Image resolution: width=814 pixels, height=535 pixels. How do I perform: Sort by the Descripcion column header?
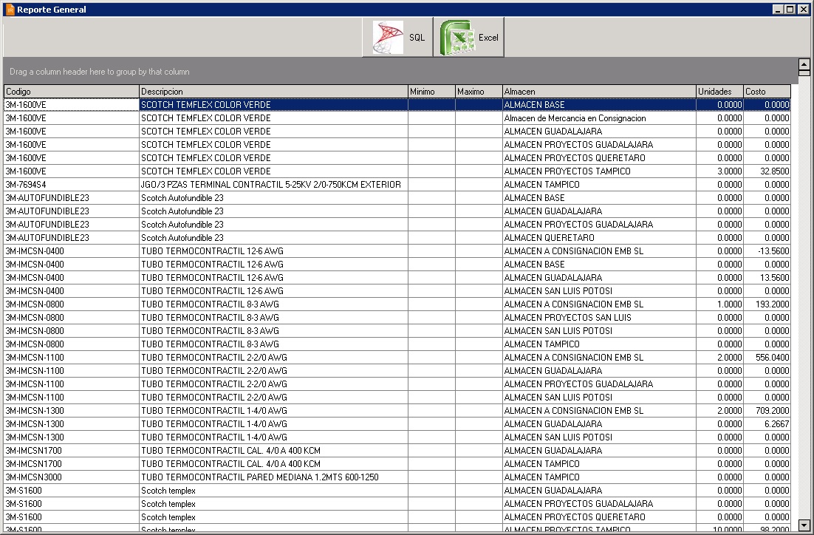click(x=273, y=92)
